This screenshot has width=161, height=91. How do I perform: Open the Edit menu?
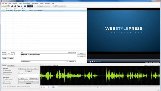tap(6, 3)
